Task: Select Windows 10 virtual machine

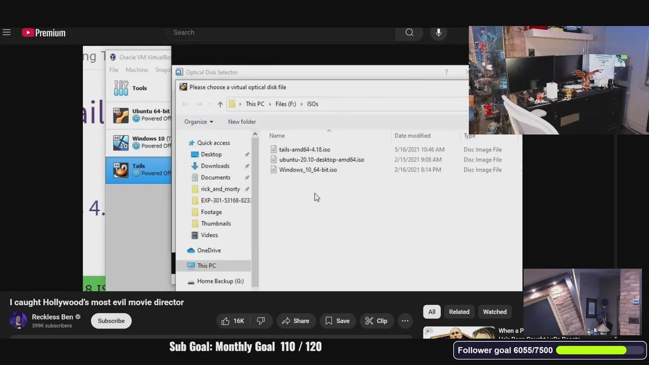Action: click(138, 142)
